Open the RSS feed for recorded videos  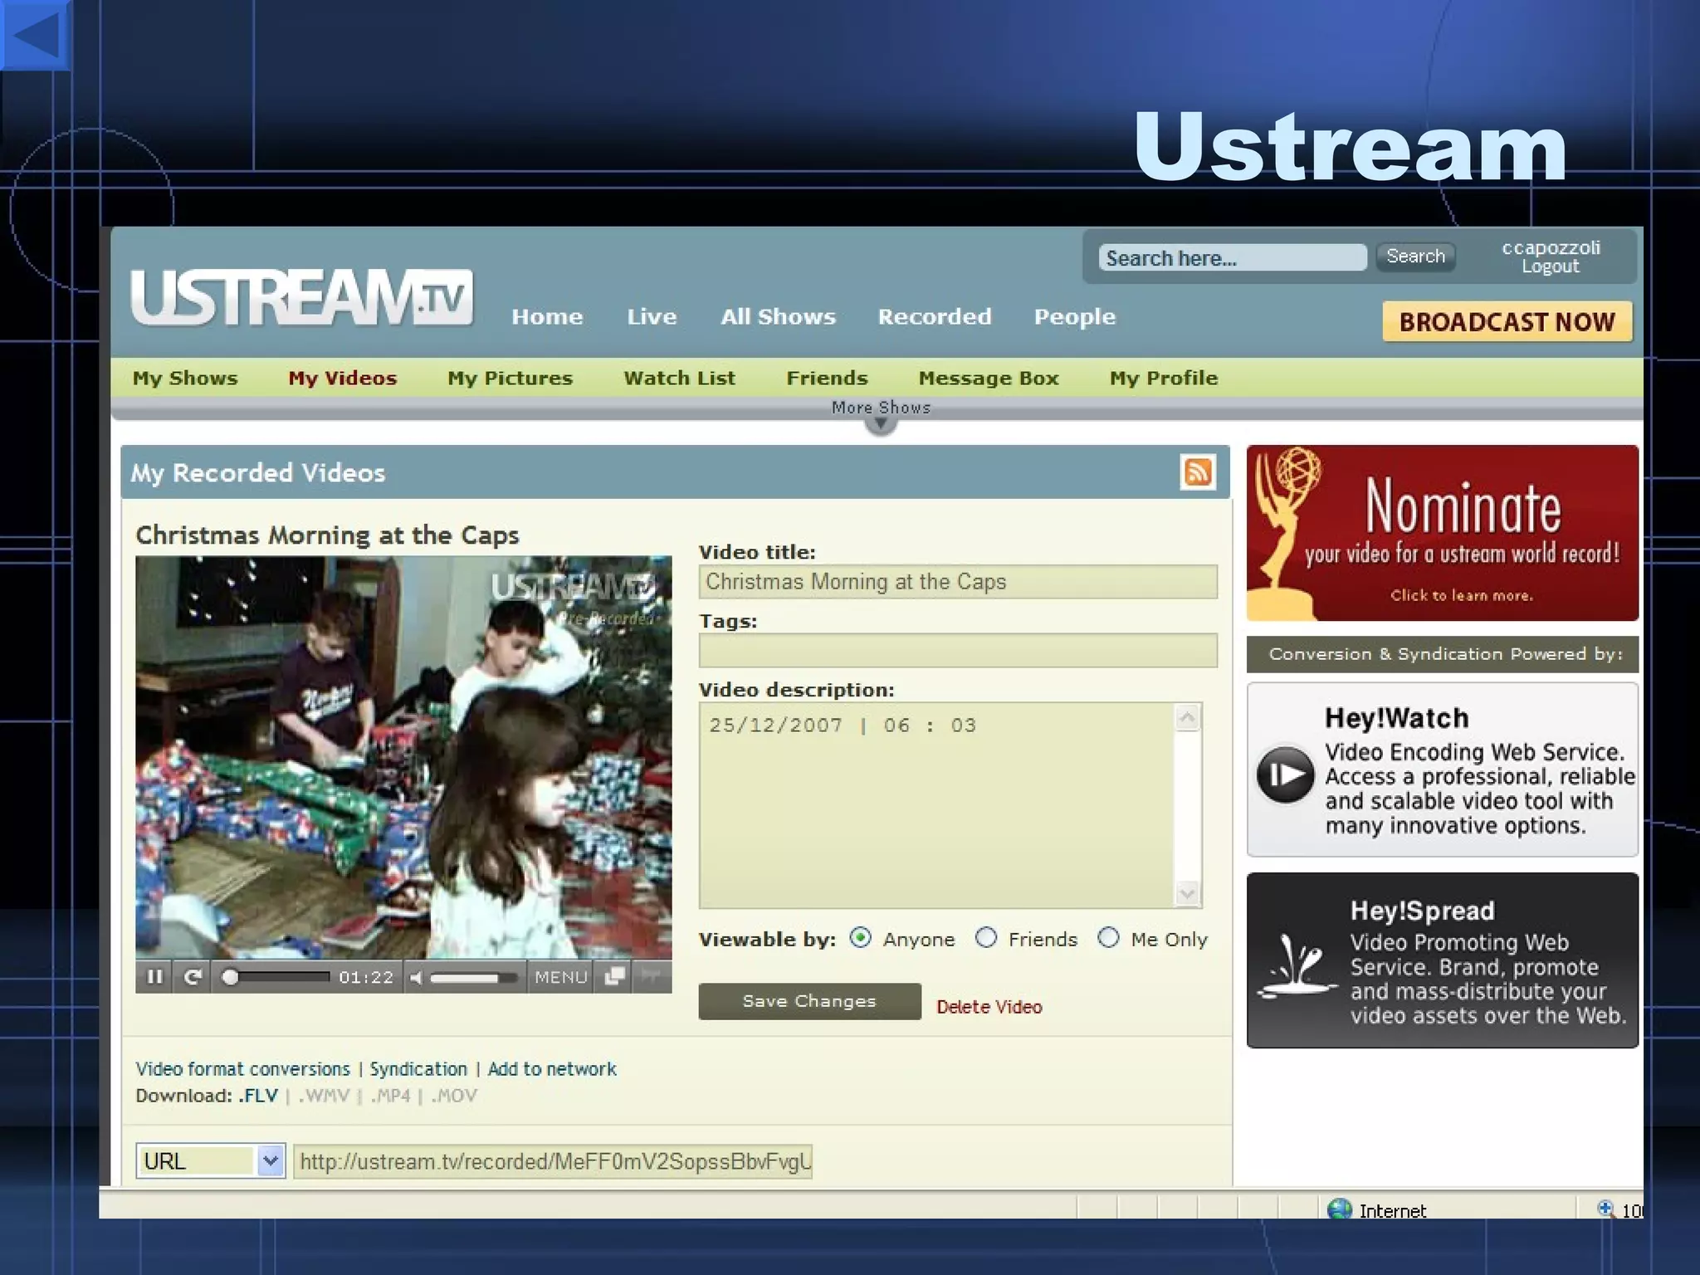coord(1197,471)
